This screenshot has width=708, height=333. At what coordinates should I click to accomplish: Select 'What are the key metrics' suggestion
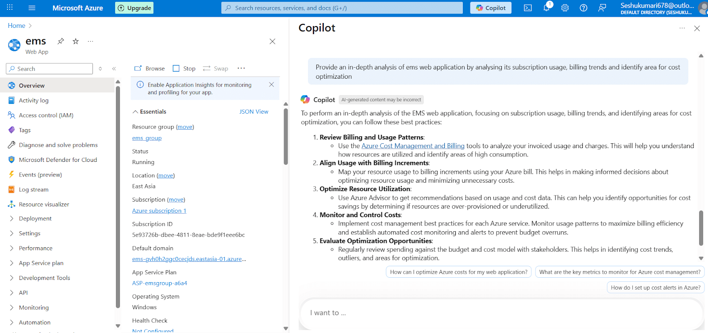coord(620,272)
